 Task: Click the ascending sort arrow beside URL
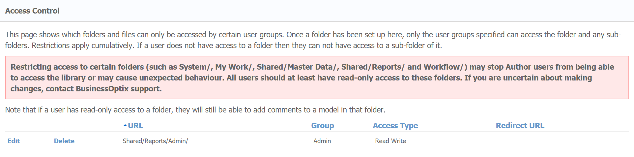[125, 125]
